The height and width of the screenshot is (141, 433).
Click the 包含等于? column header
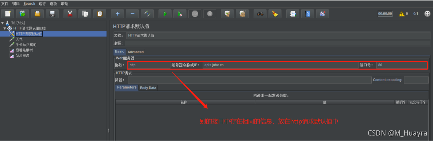click(x=417, y=102)
